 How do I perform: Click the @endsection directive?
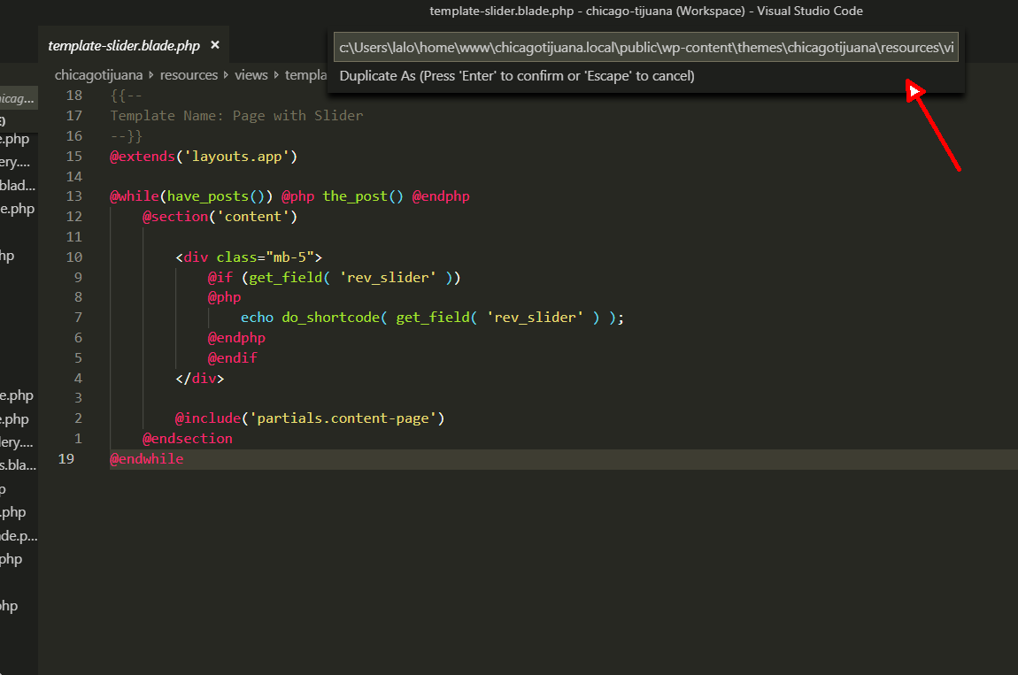click(x=188, y=438)
